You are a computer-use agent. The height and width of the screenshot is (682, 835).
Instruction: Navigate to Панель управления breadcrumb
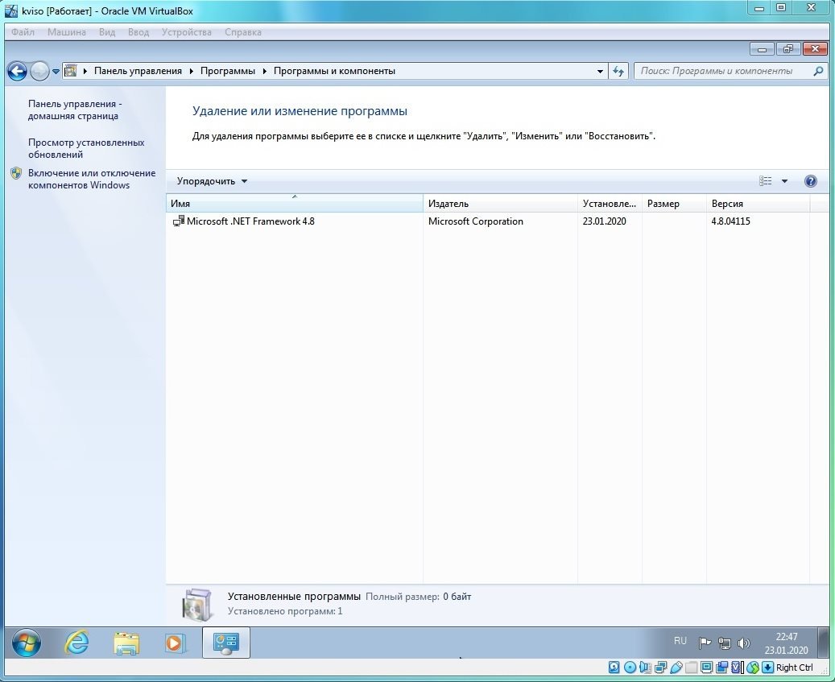pos(138,71)
